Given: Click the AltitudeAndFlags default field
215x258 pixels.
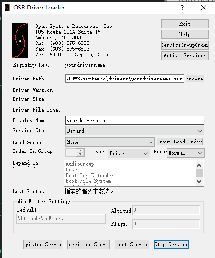Looking at the screenshot, I should pos(61,219).
